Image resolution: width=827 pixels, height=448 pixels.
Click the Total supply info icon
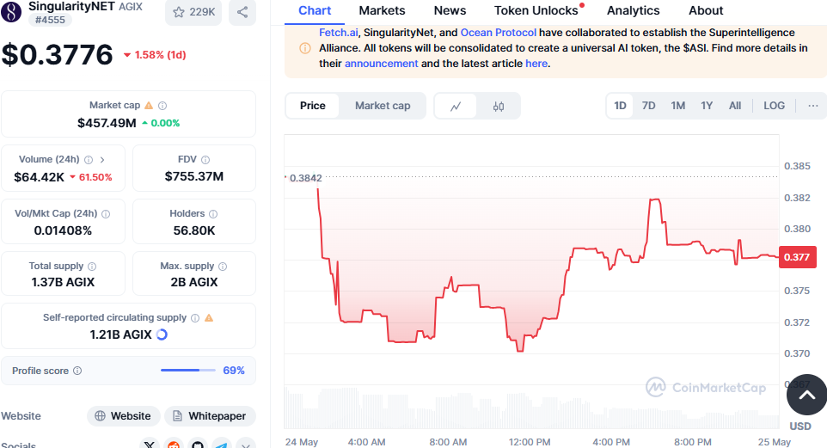tap(92, 267)
